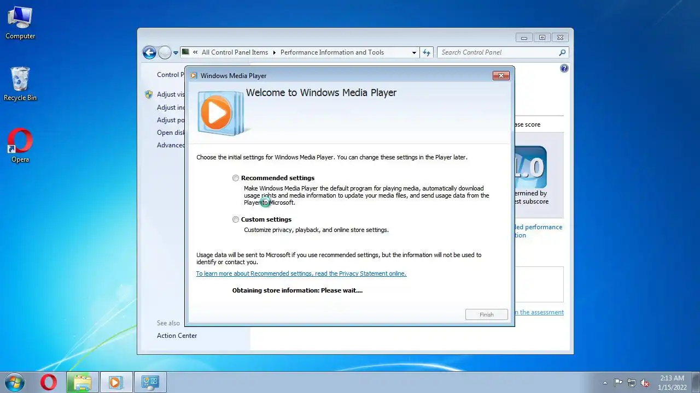Maximize the Control Panel window
This screenshot has height=393, width=700.
542,38
